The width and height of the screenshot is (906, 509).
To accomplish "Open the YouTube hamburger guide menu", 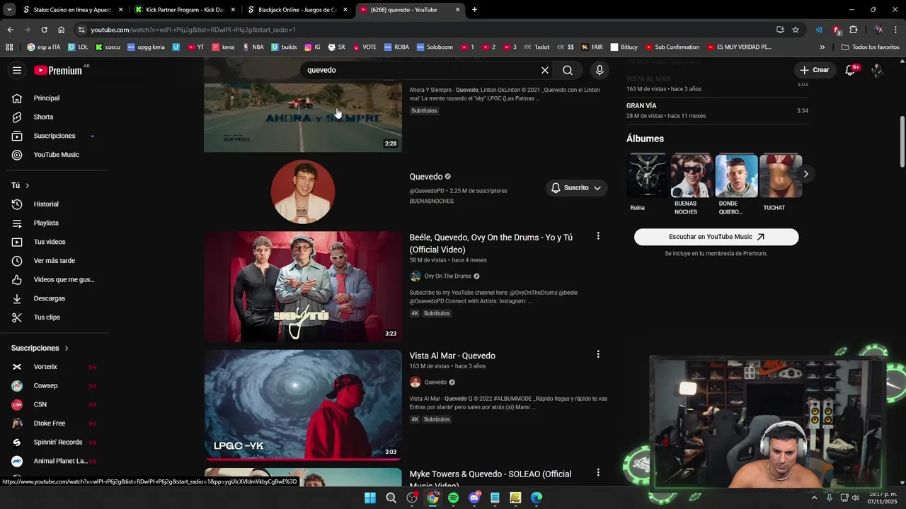I will (x=17, y=70).
